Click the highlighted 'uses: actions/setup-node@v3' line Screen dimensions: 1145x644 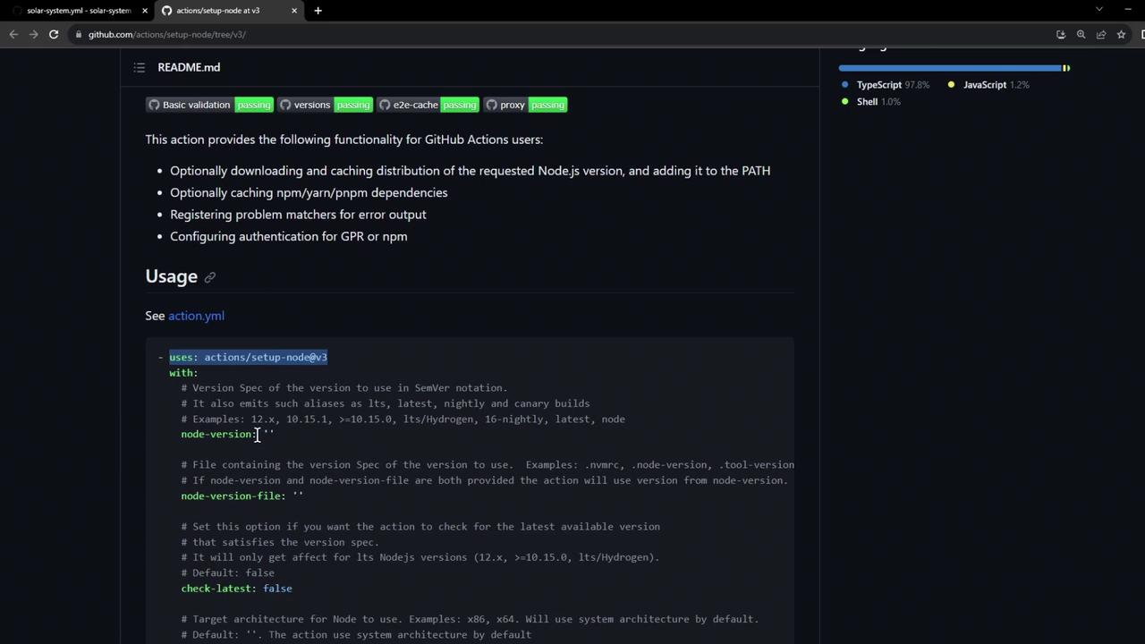click(x=248, y=358)
